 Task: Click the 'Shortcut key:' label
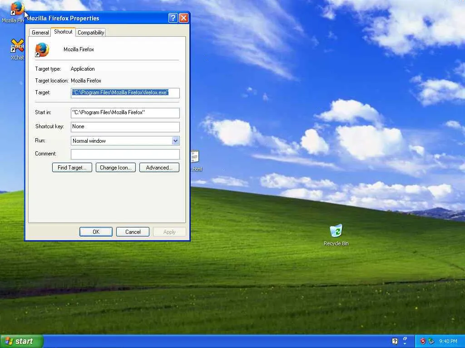pos(49,126)
